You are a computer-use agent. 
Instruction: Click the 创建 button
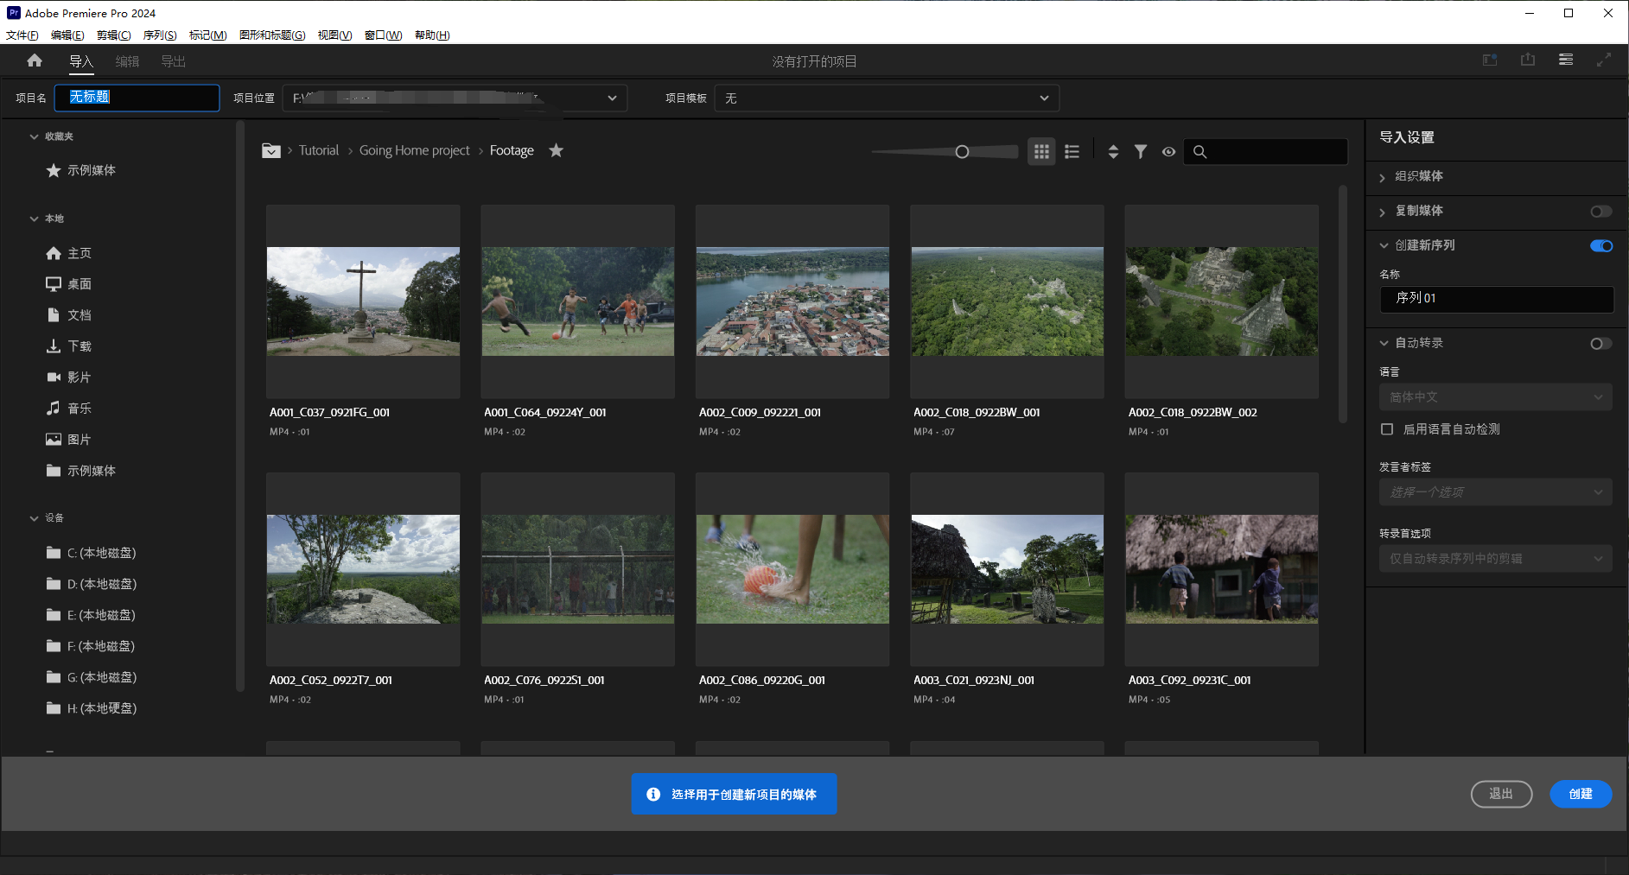click(x=1580, y=794)
